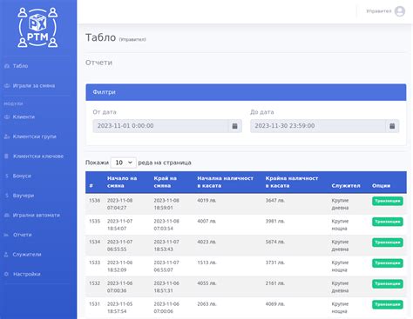The image size is (413, 319).
Task: Click the Ваучери dollar icon
Action: [7, 196]
